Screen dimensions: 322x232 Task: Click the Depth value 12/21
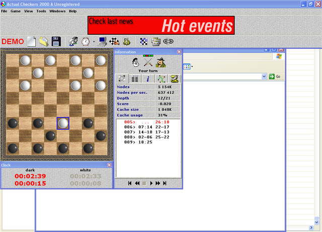coord(164,98)
